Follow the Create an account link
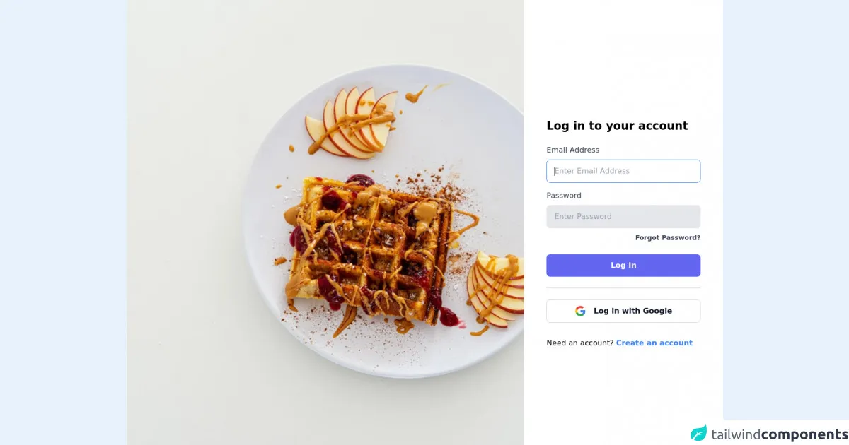Screen dimensions: 849x445 click(654, 343)
